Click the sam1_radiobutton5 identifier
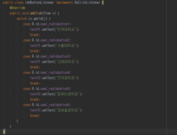Viewport: 177px width, 135px height. pos(55,89)
